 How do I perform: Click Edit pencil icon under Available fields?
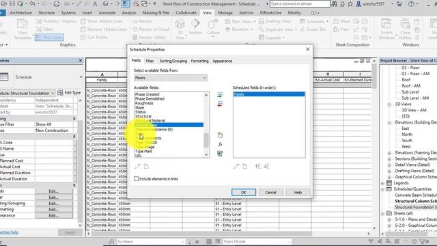click(x=137, y=167)
